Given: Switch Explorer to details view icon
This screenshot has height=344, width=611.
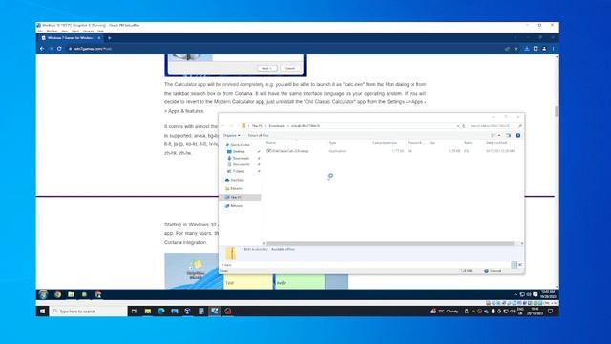Looking at the screenshot, I should pos(515,265).
